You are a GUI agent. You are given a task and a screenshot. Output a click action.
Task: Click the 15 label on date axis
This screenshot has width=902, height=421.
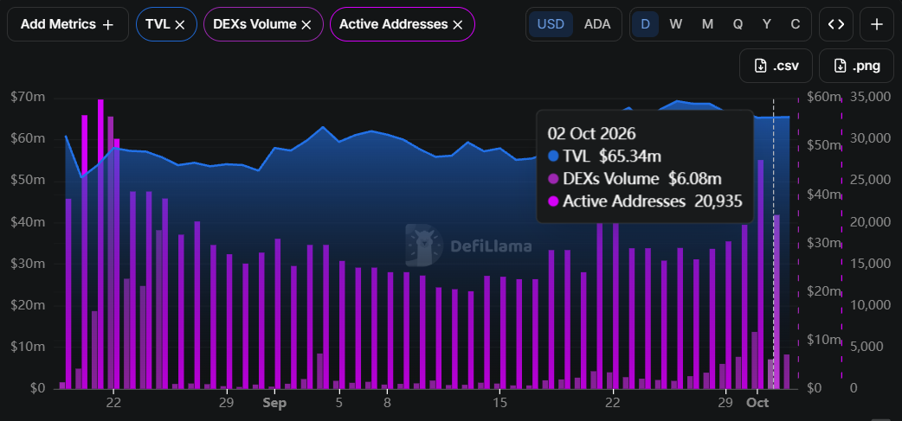501,403
